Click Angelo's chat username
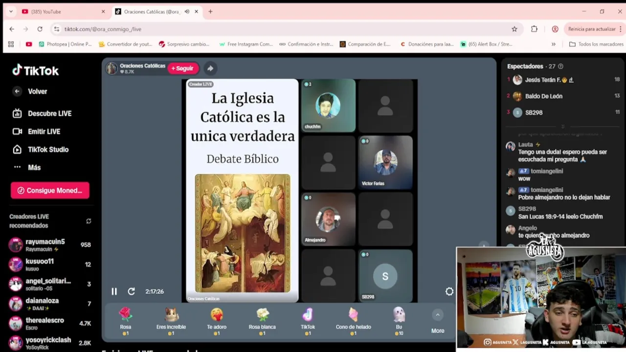626x352 pixels. pyautogui.click(x=528, y=228)
